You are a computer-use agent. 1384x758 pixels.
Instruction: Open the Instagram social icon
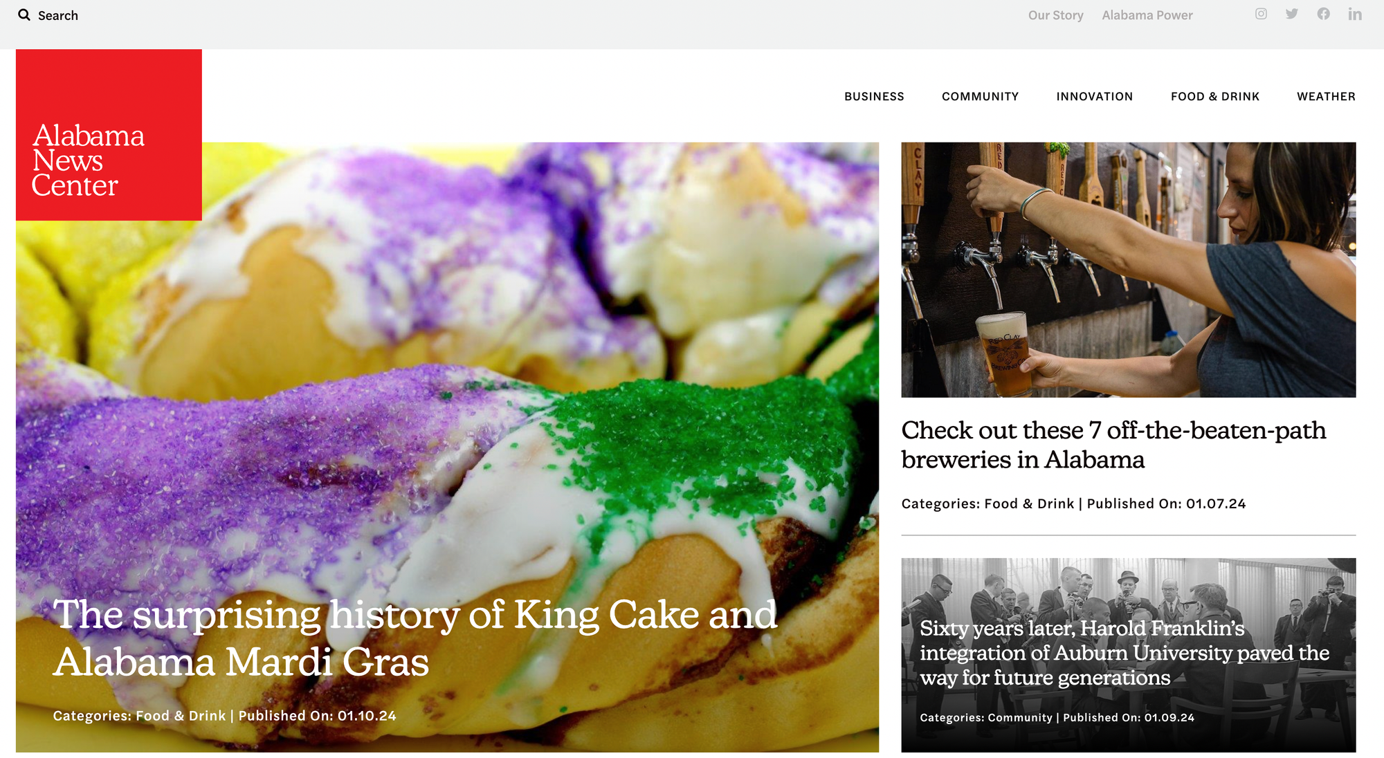[x=1261, y=14]
